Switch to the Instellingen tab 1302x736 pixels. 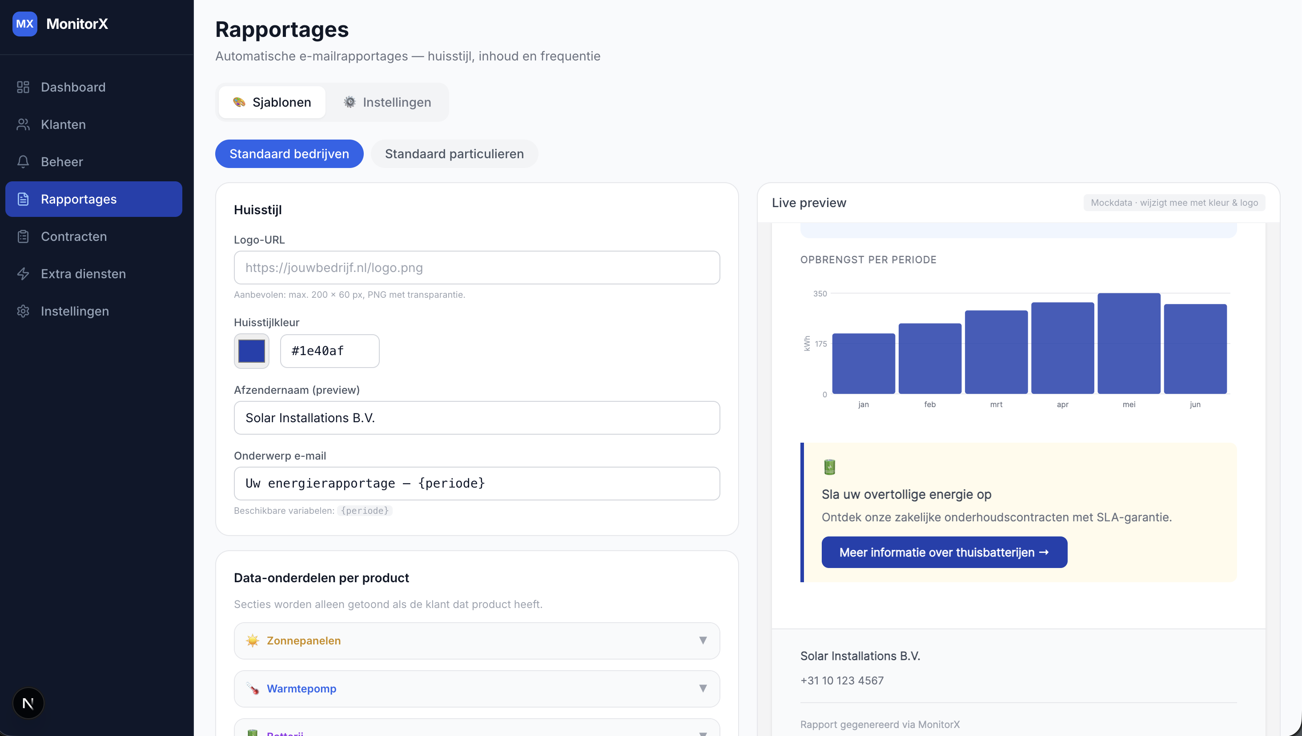click(387, 102)
